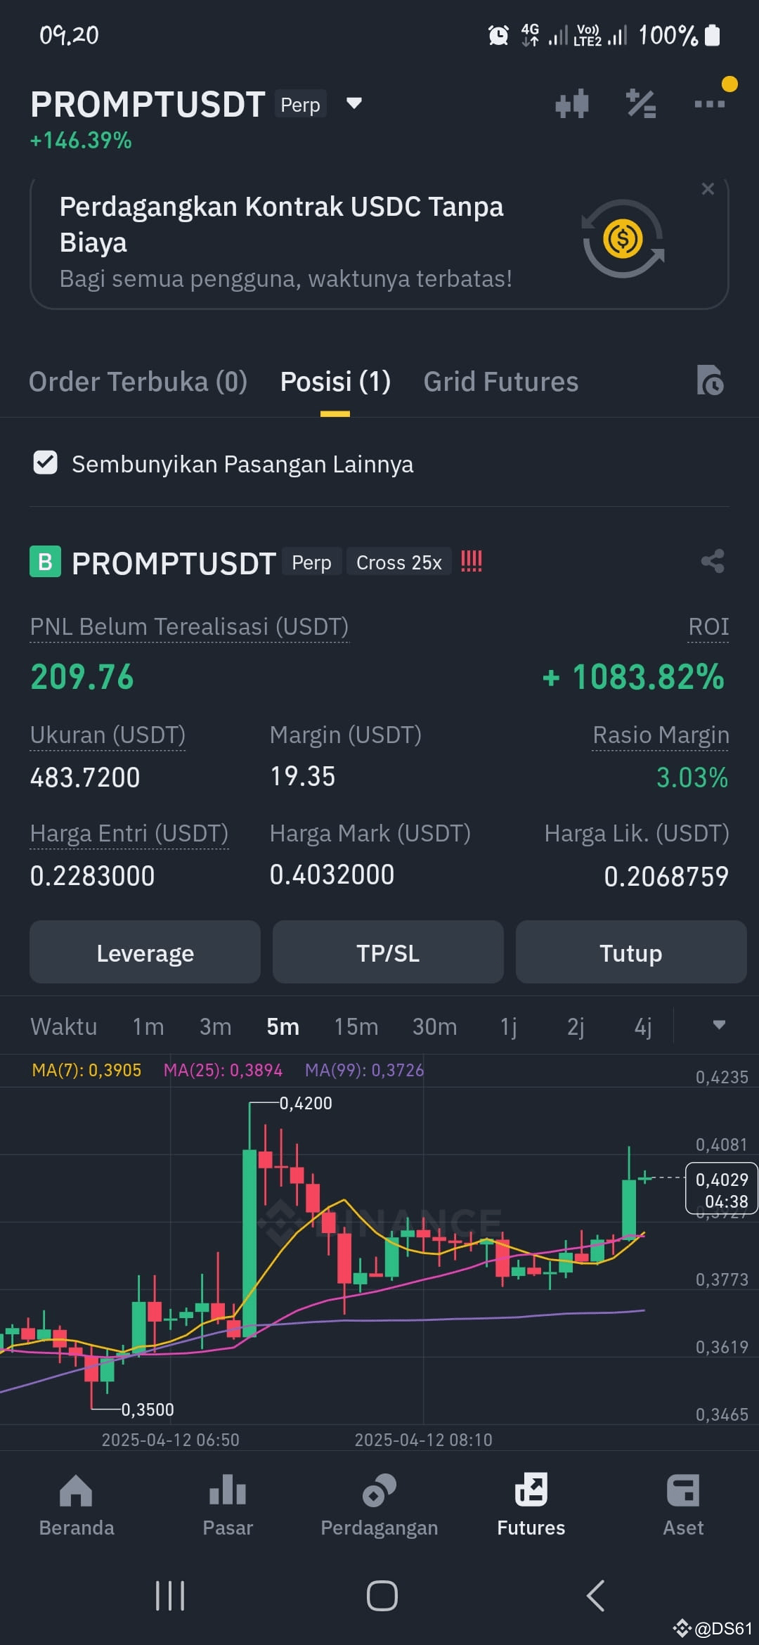Viewport: 759px width, 1645px height.
Task: Tap the MA(99): 0,3726 indicator label
Action: (x=364, y=1070)
